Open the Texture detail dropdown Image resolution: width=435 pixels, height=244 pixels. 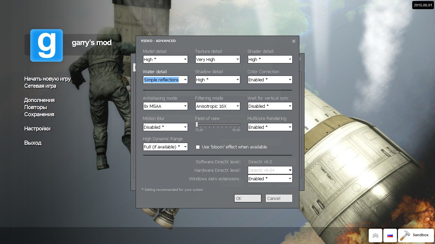pyautogui.click(x=217, y=59)
